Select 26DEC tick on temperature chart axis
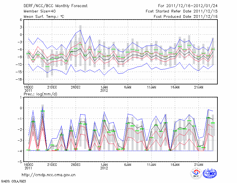Image resolution: width=237 pixels, height=183 pixels. click(76, 87)
